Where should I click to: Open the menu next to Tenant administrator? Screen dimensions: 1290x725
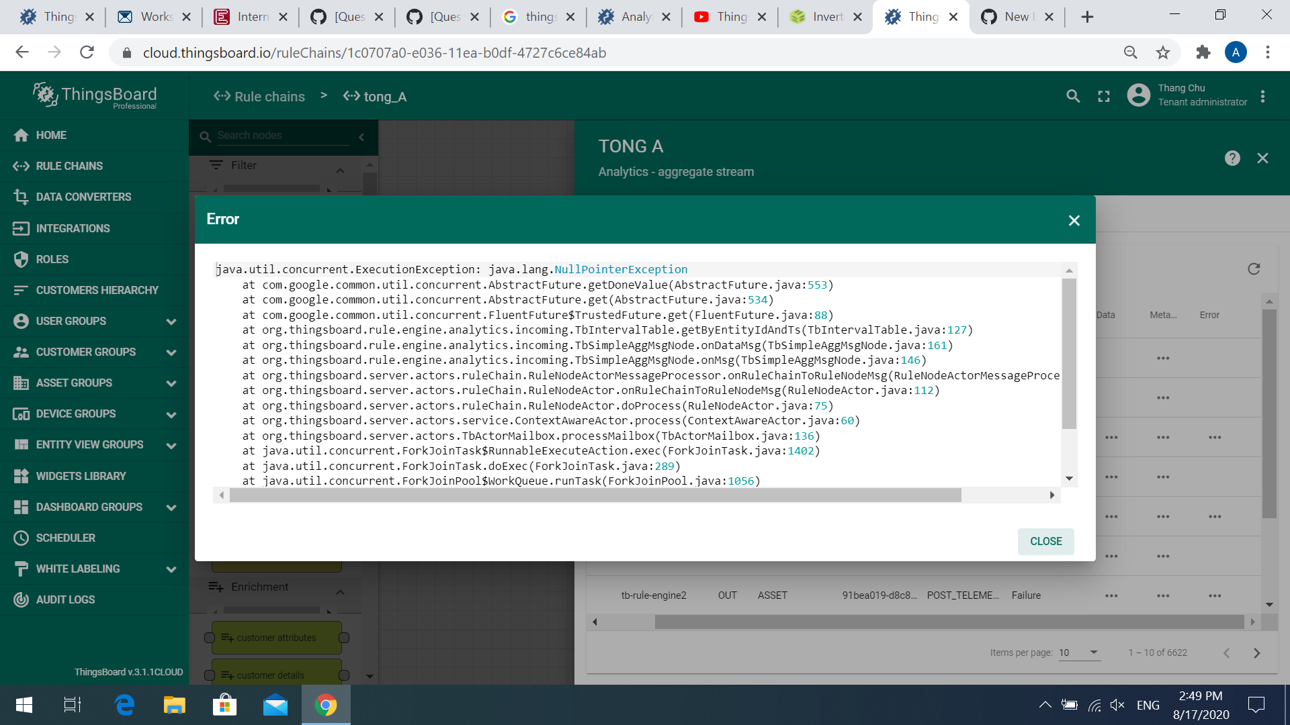(1261, 96)
